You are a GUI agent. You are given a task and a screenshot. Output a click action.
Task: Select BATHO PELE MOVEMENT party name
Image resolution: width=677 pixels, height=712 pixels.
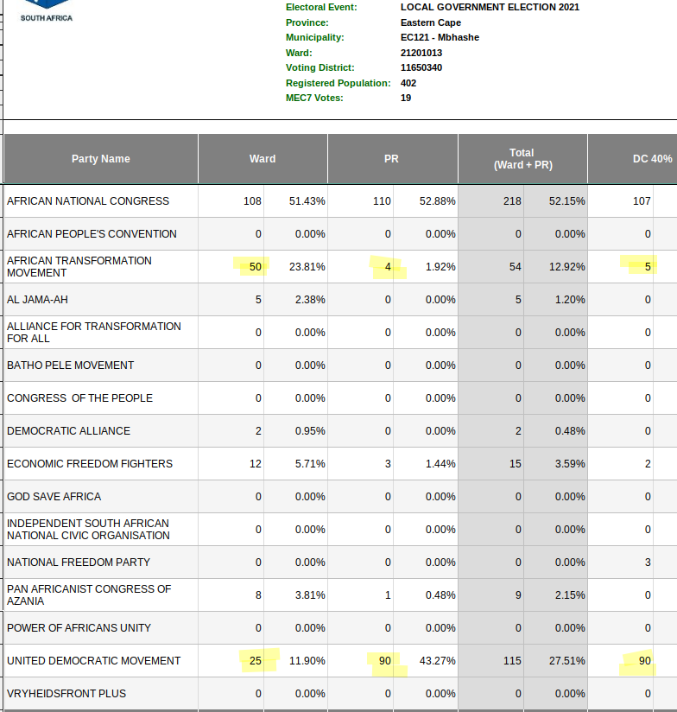[x=70, y=366]
